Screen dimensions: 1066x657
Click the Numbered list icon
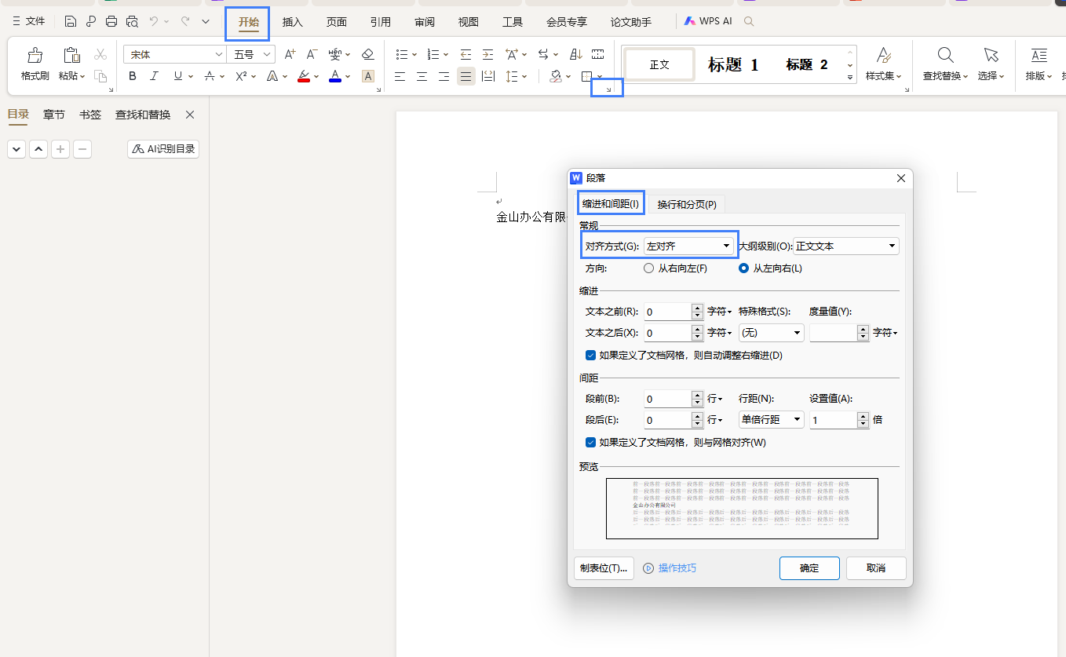433,54
